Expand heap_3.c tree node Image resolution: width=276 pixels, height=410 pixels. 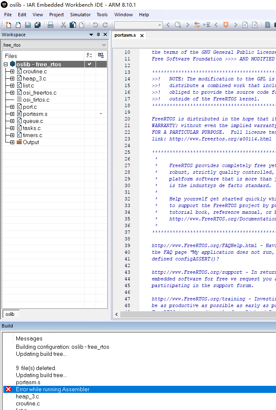click(13, 78)
